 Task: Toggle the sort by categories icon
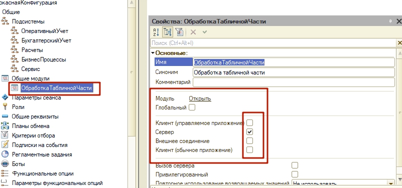(168, 32)
